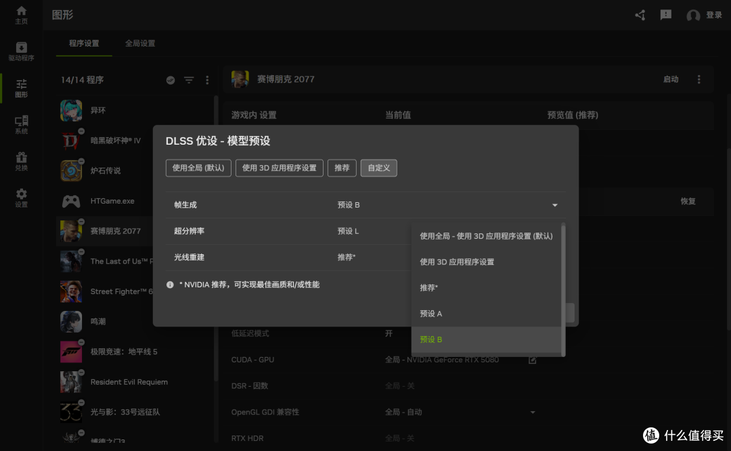Open the 驱动程序 drivers section
The width and height of the screenshot is (731, 451).
pyautogui.click(x=21, y=51)
